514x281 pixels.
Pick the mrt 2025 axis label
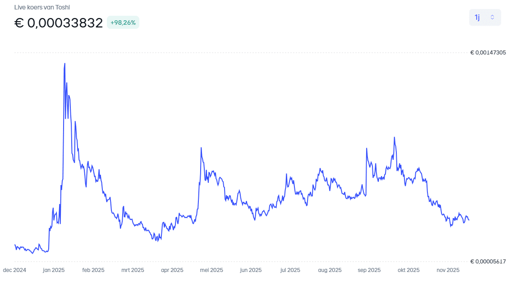(133, 270)
